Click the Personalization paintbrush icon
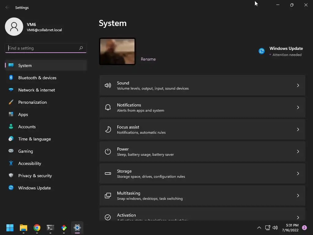This screenshot has height=235, width=313. pos(11,102)
